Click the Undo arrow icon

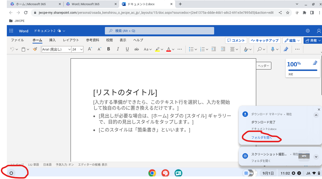pyautogui.click(x=12, y=49)
